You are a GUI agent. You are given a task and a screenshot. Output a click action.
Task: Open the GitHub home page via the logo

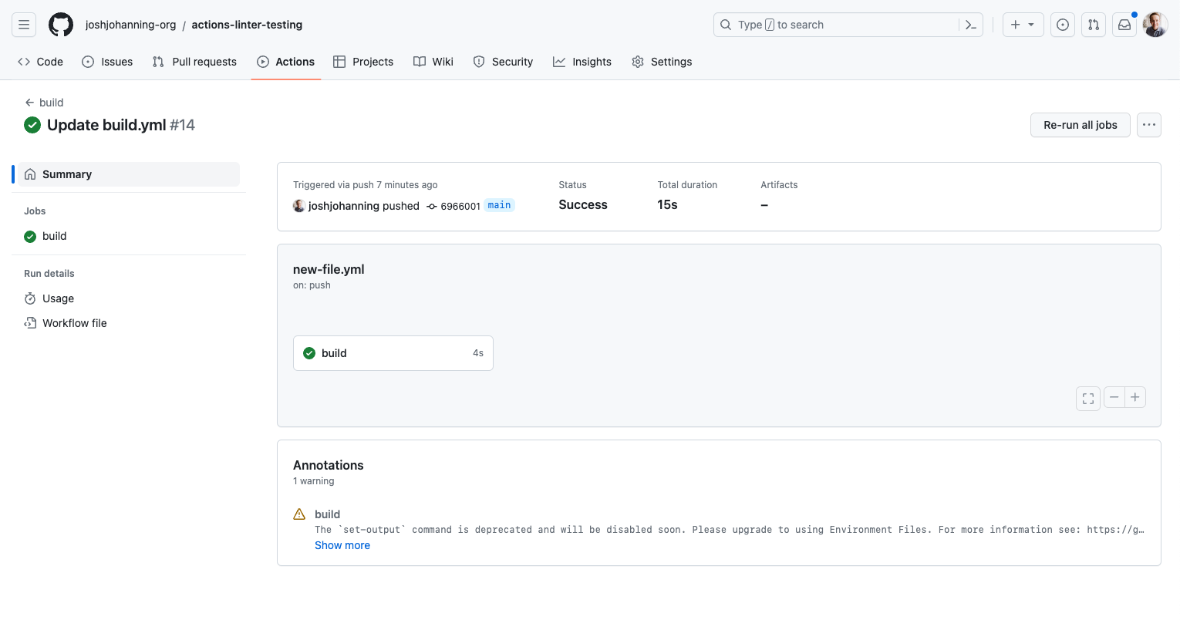pyautogui.click(x=61, y=24)
